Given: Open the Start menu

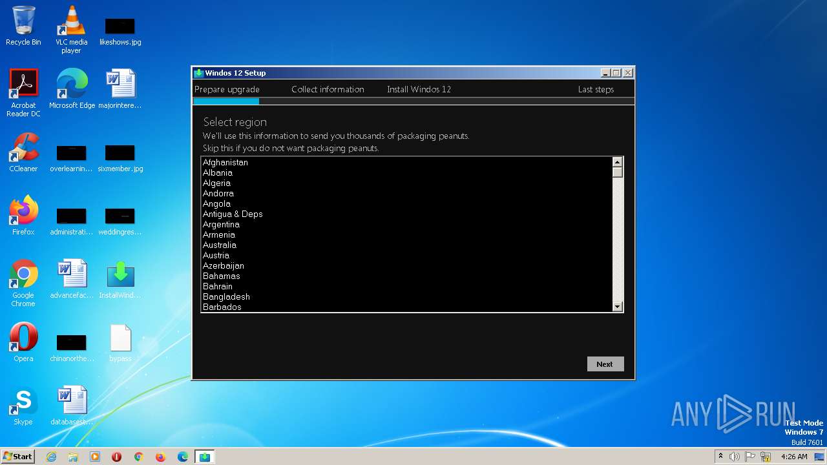Looking at the screenshot, I should 17,457.
